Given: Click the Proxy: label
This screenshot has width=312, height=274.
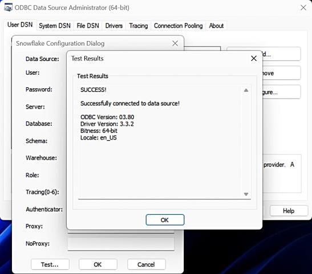Looking at the screenshot, I should click(x=34, y=226).
